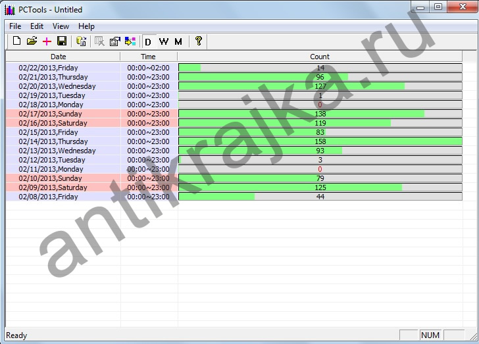This screenshot has height=344, width=479.
Task: Open the File menu
Action: pos(15,26)
